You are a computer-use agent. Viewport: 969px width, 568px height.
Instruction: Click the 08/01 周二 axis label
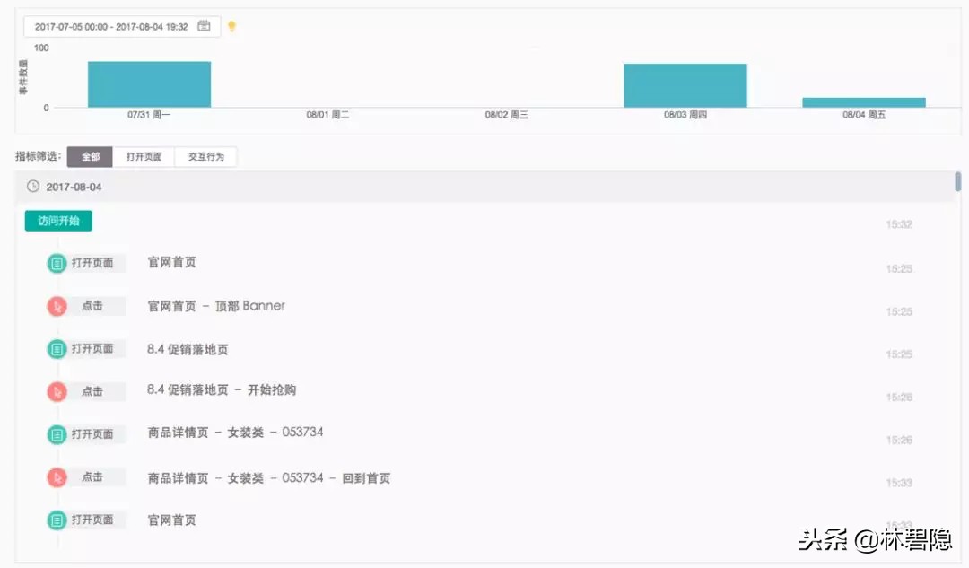(x=327, y=115)
